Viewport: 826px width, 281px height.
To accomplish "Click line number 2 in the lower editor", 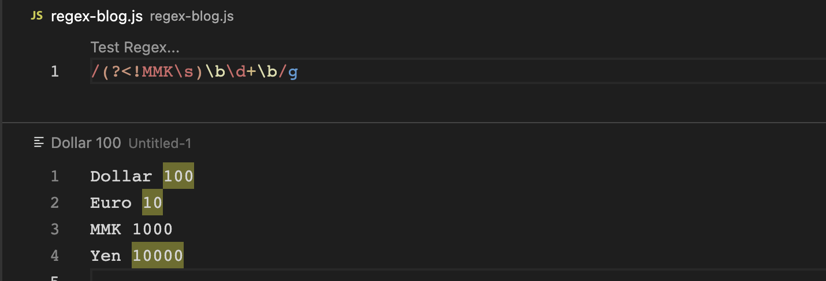I will [x=55, y=203].
